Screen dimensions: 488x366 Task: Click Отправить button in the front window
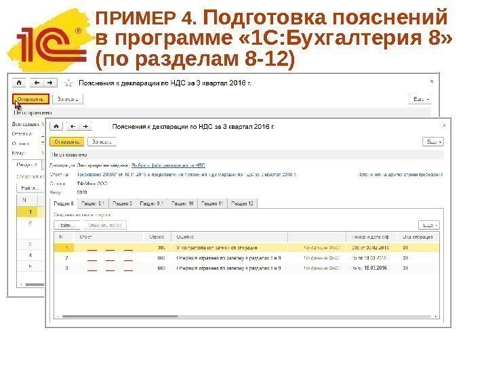coord(67,142)
